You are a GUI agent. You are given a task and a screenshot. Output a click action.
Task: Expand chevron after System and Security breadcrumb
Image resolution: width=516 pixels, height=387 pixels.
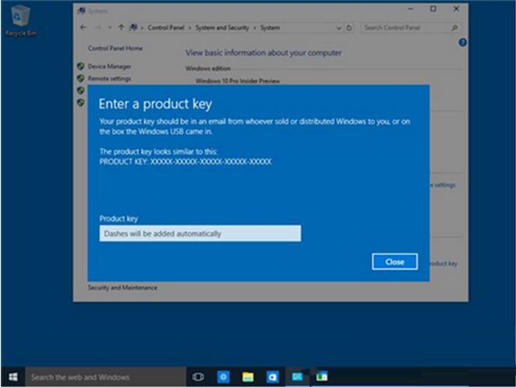[x=254, y=28]
